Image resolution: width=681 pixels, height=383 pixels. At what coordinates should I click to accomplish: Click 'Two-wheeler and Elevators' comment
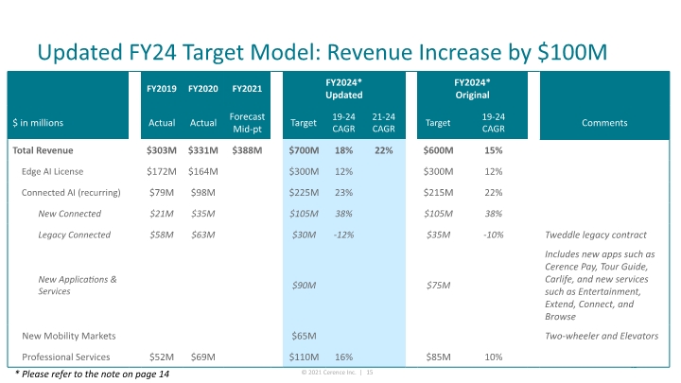point(602,336)
